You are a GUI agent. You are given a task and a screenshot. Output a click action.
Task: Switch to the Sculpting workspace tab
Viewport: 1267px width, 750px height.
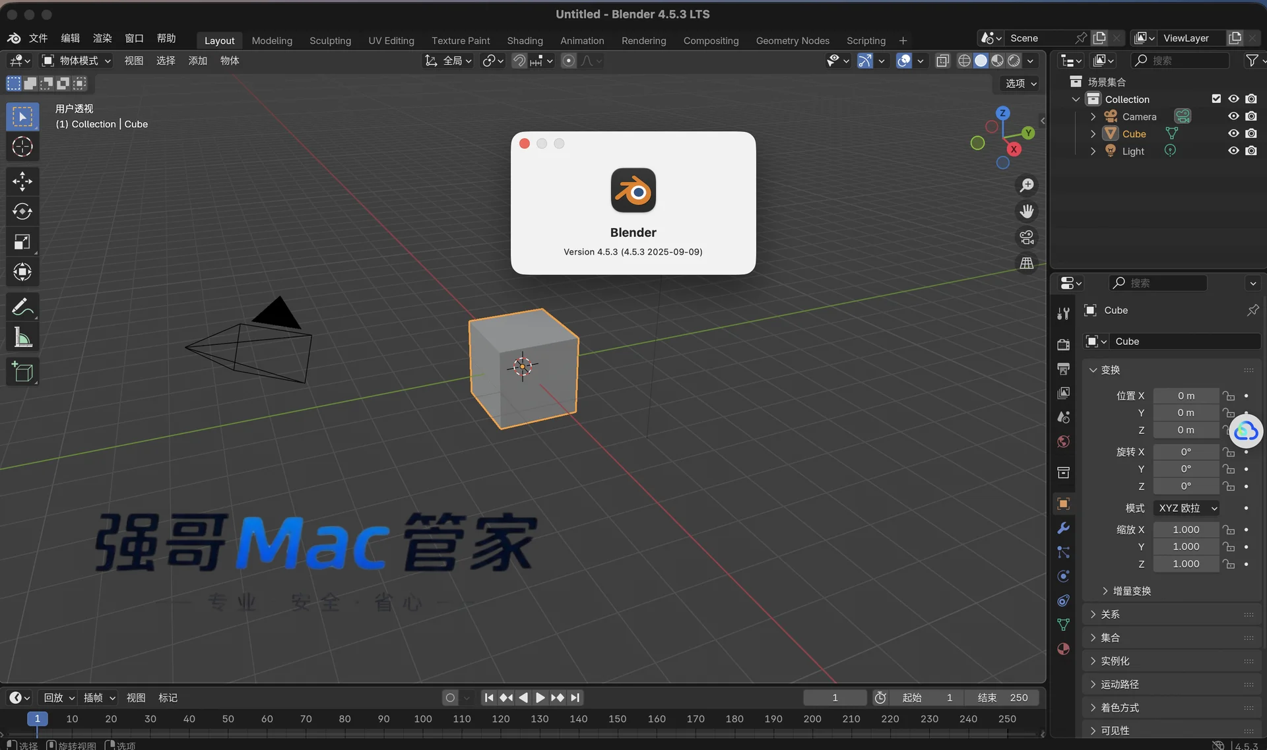point(330,40)
